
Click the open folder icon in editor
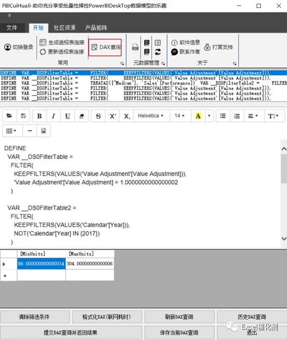point(9,116)
